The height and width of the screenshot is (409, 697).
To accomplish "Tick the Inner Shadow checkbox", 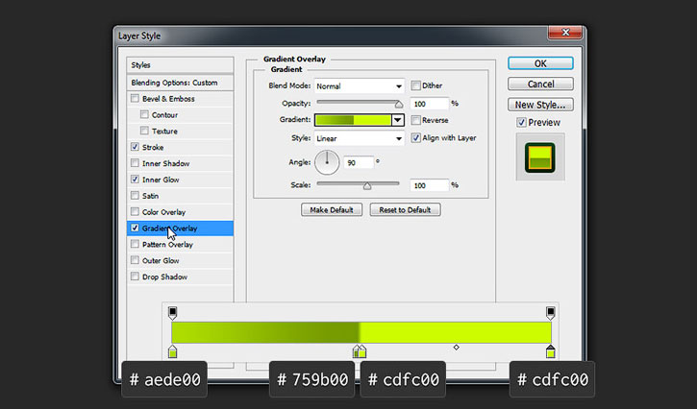I will click(135, 163).
